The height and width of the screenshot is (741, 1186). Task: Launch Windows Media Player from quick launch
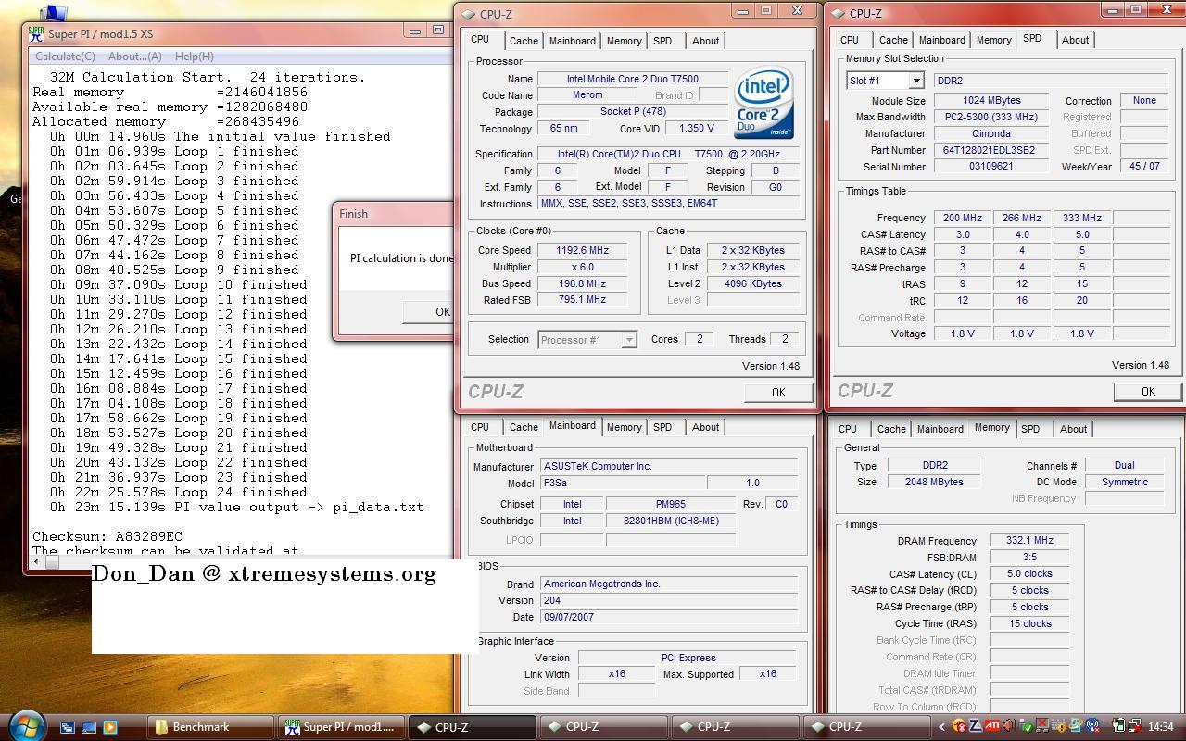pyautogui.click(x=110, y=727)
